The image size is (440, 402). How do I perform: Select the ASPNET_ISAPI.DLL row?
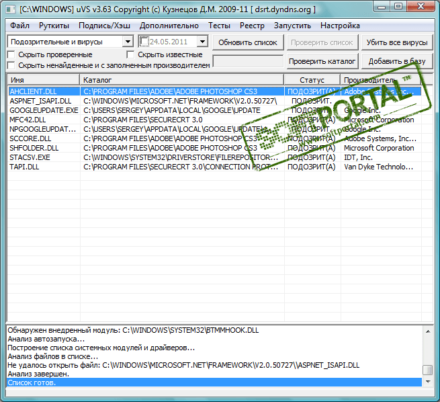click(x=214, y=101)
